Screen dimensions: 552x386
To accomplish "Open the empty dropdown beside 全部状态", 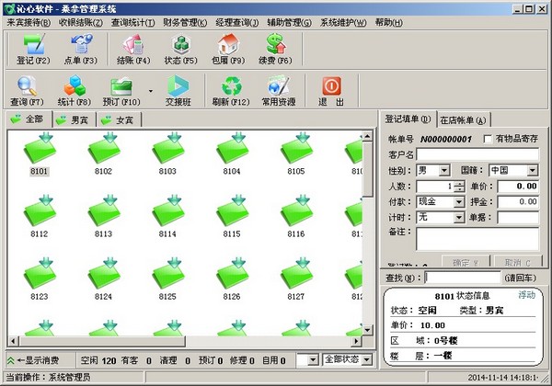I will click(313, 359).
